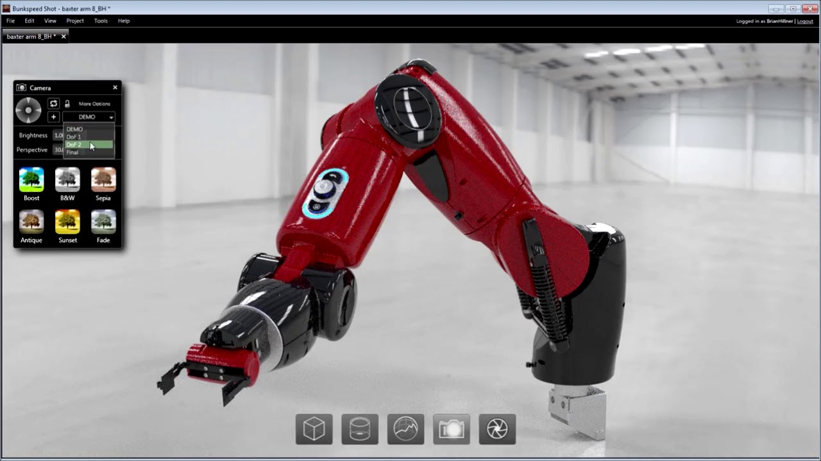Viewport: 821px width, 461px height.
Task: Open the Model mode cube icon
Action: click(314, 429)
